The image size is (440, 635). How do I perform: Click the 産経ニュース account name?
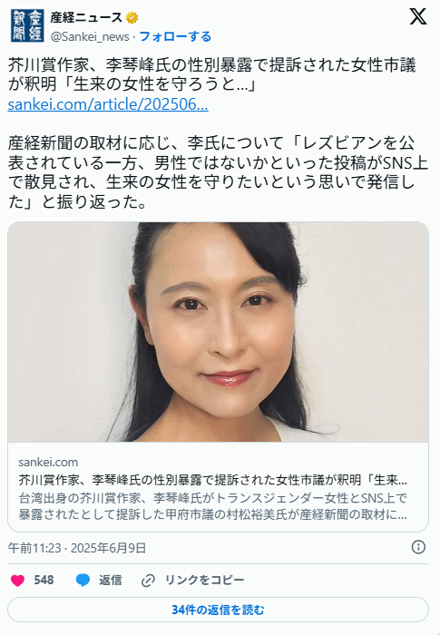(86, 18)
